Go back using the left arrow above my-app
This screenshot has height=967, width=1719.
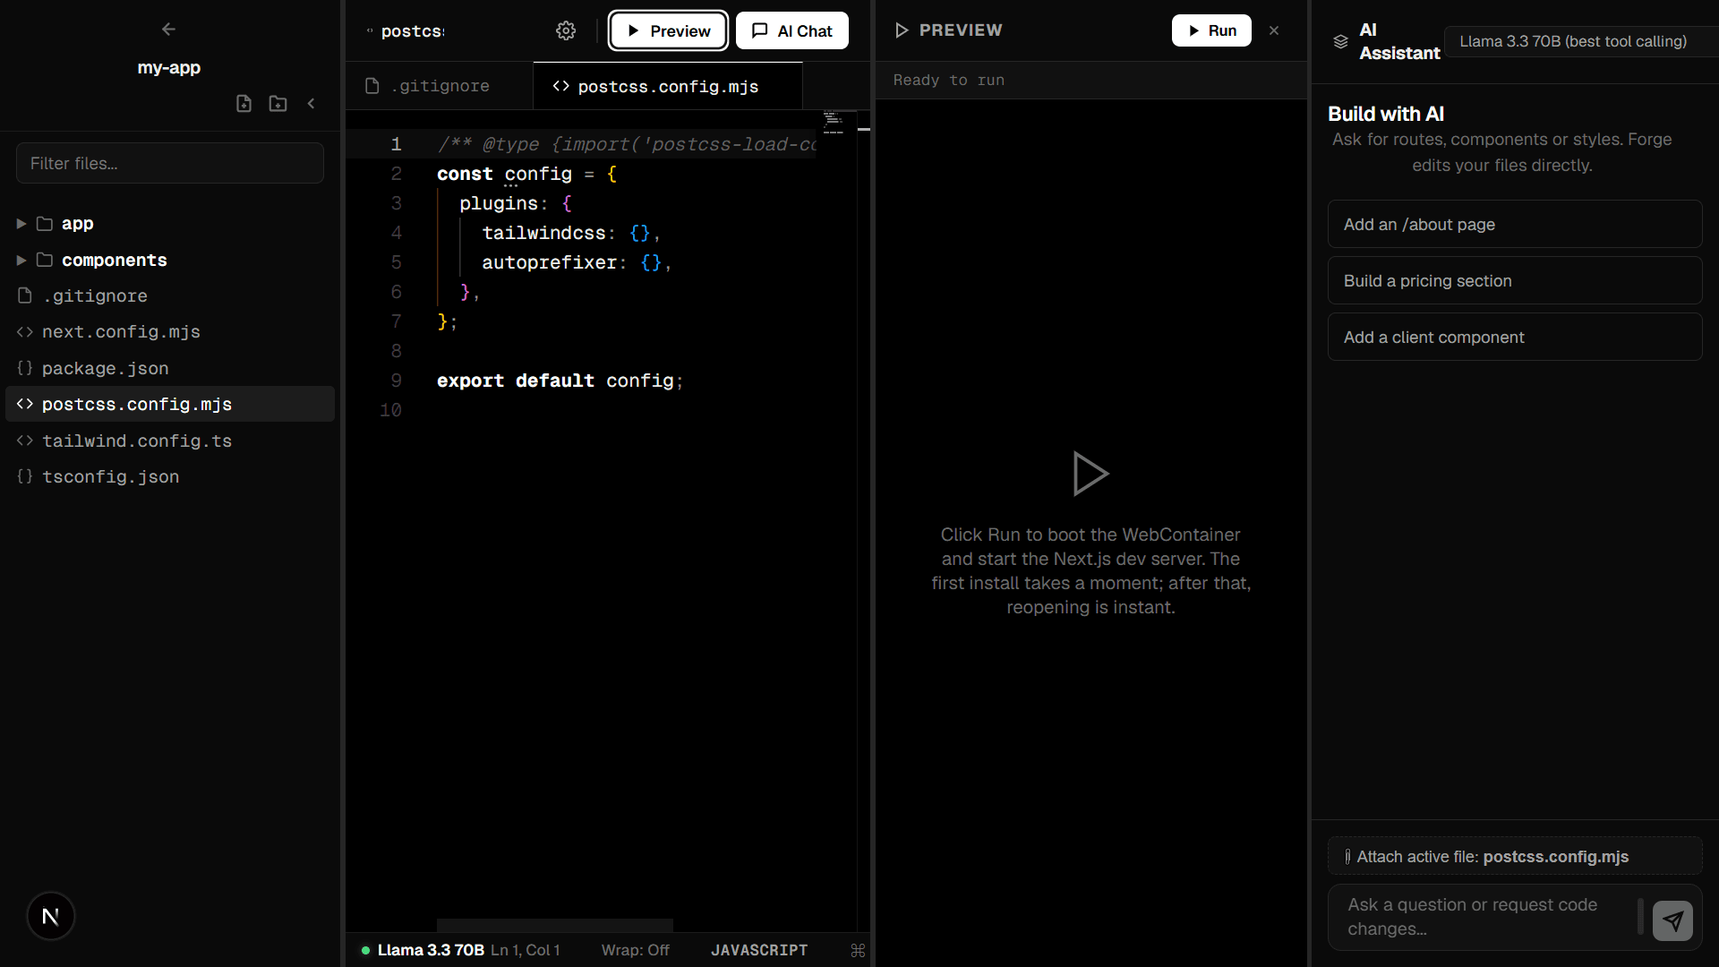[168, 30]
